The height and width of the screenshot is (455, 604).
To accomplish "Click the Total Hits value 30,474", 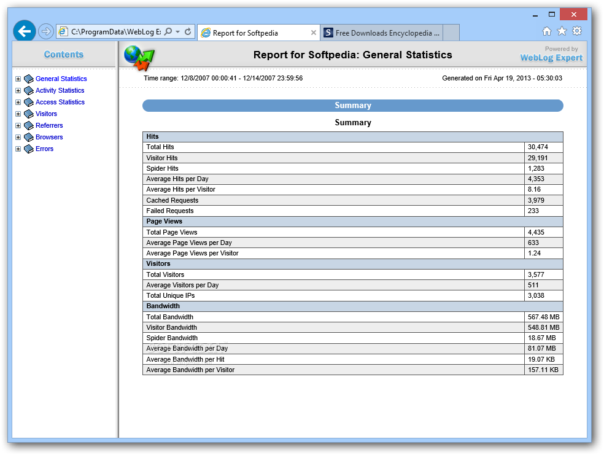I will 538,147.
